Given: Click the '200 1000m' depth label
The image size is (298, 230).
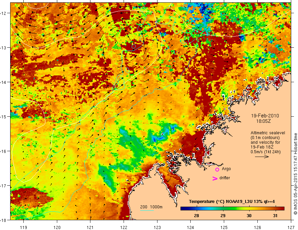Looking at the screenshot, I should (151, 207).
